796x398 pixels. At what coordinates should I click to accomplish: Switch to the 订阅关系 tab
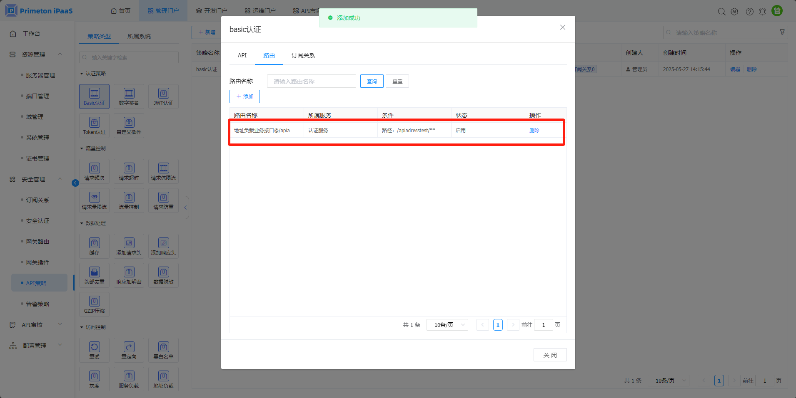point(303,55)
